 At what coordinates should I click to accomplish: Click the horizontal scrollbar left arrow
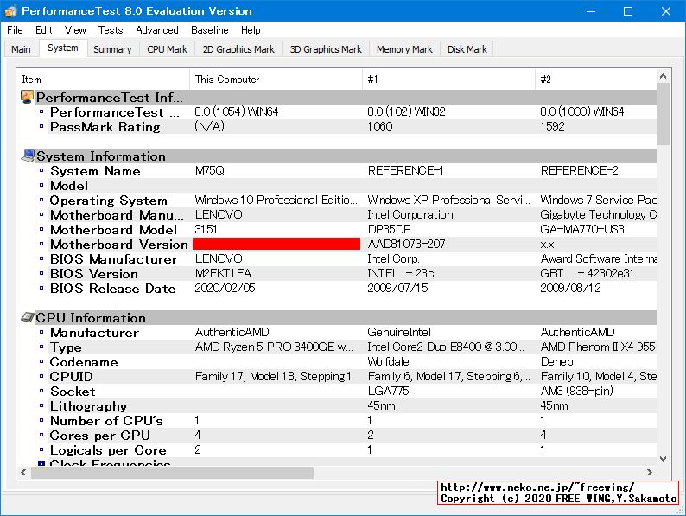[x=23, y=472]
